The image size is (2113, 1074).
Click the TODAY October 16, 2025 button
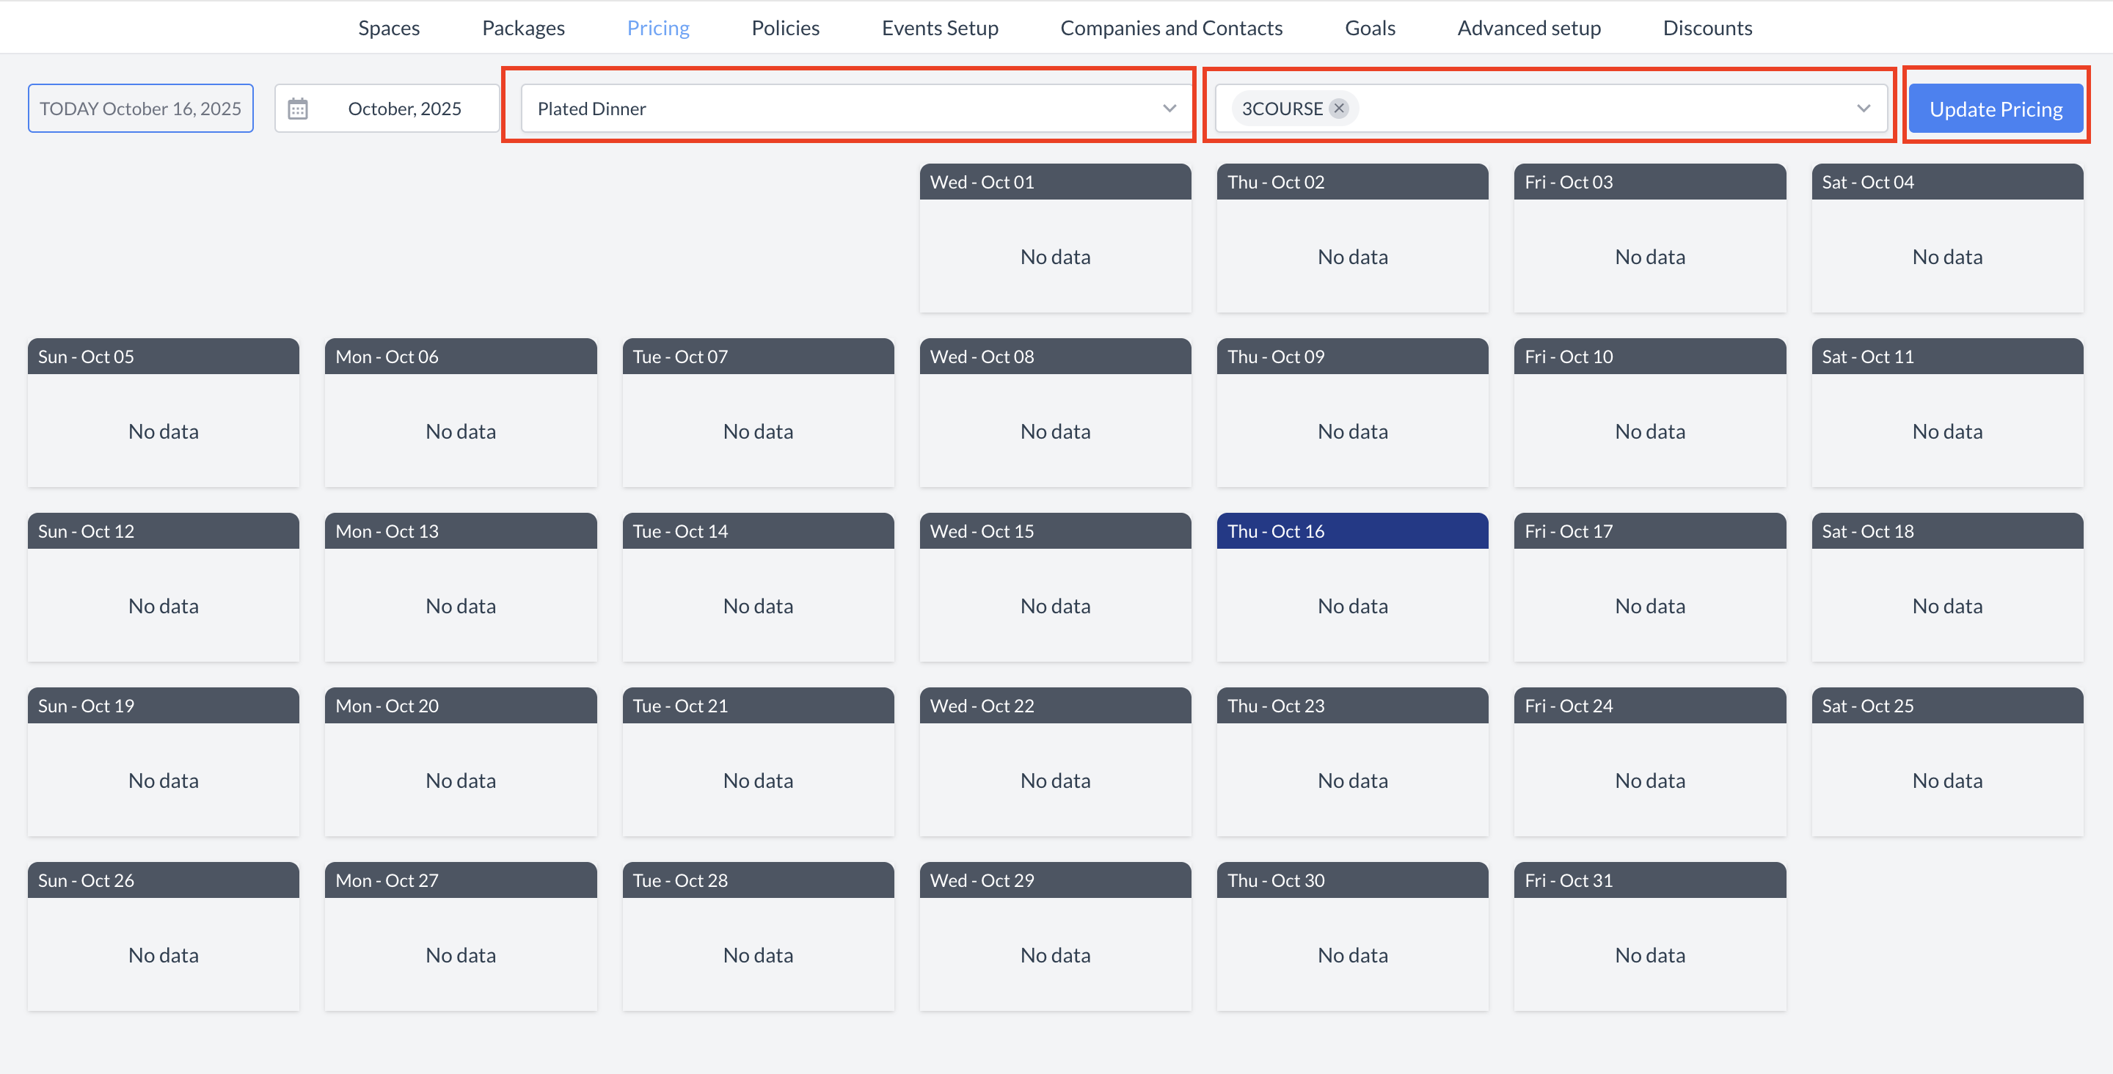coord(140,108)
